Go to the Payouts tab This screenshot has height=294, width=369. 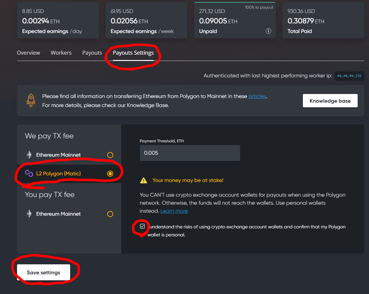point(92,53)
